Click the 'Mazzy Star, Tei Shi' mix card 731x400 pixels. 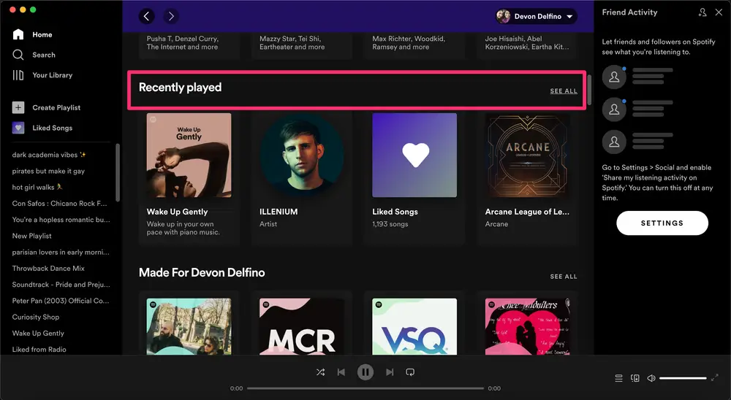(x=302, y=47)
